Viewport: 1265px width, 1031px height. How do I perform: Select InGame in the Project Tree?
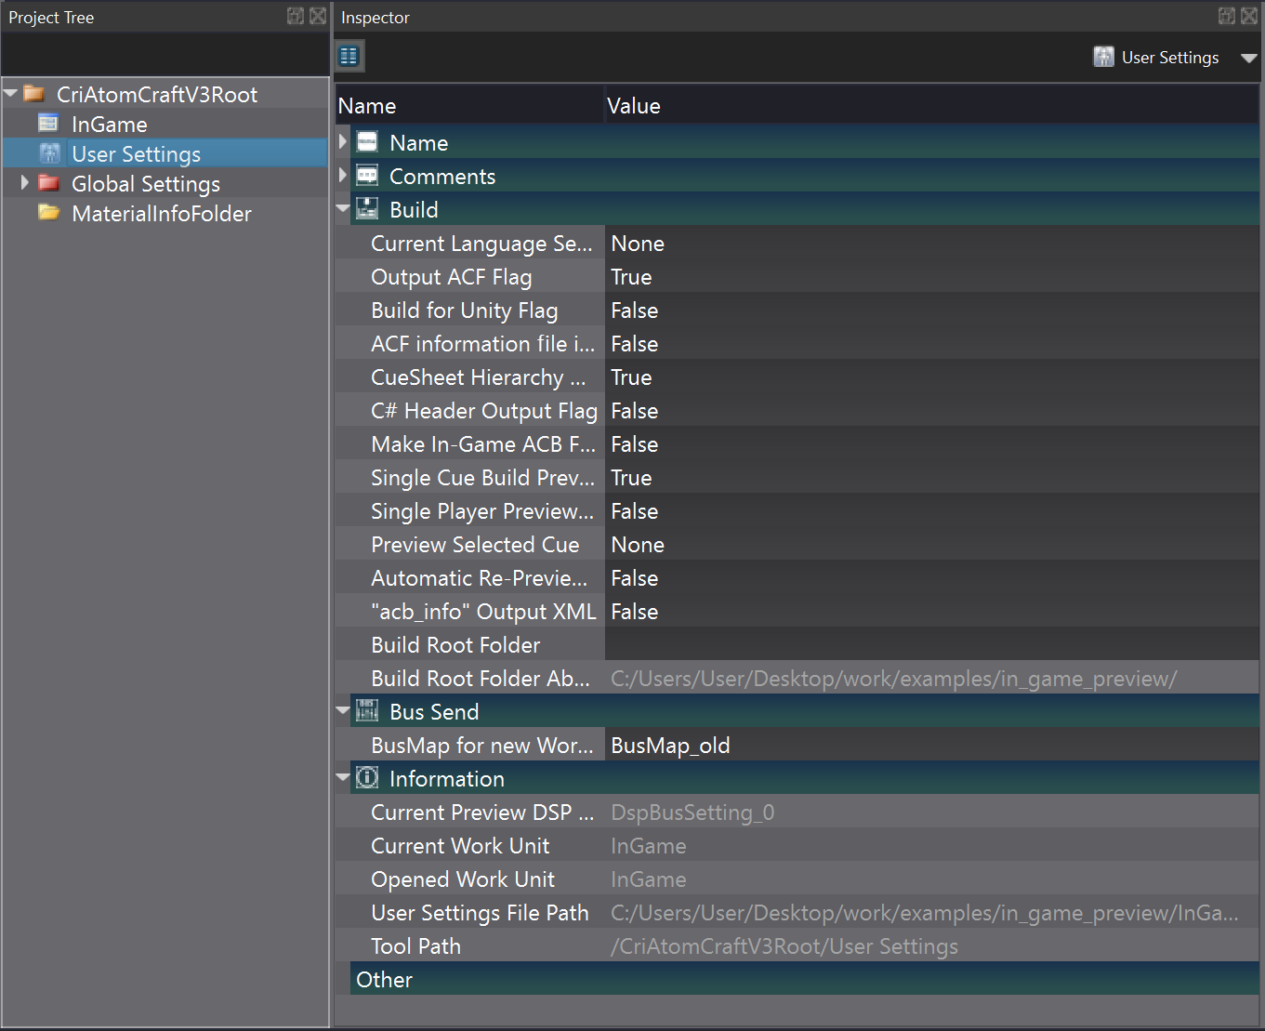pos(110,124)
